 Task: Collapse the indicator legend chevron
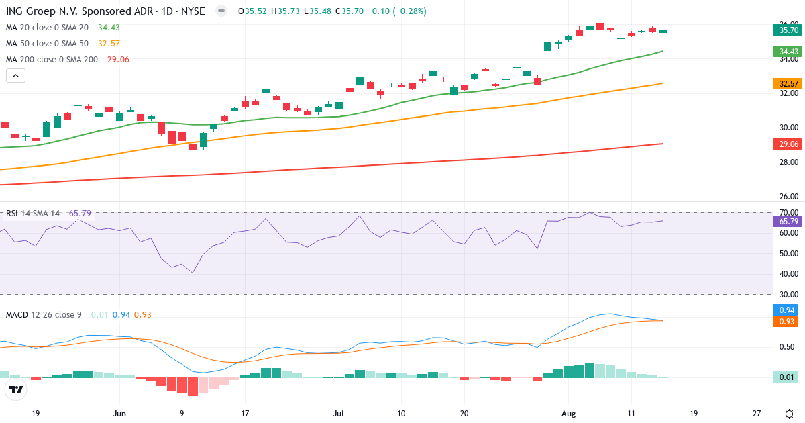pos(15,76)
